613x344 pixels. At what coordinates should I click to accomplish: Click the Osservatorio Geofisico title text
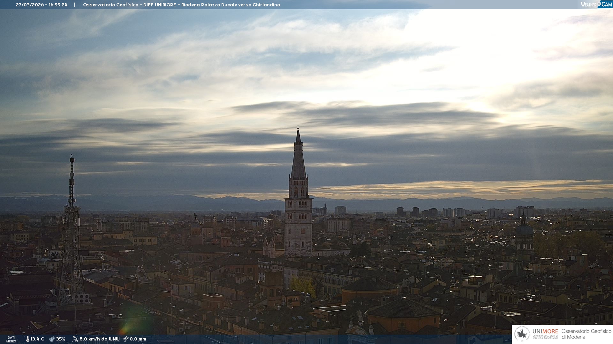tap(110, 5)
